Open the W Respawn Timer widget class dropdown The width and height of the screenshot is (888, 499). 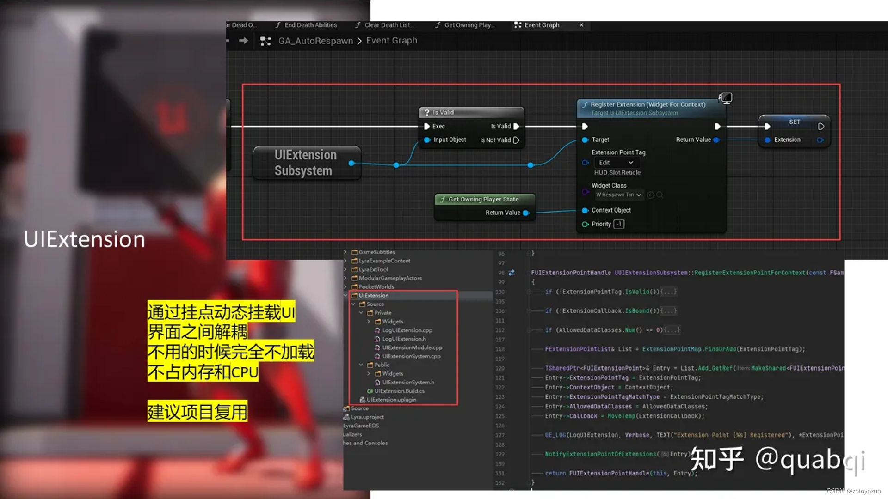coord(618,195)
